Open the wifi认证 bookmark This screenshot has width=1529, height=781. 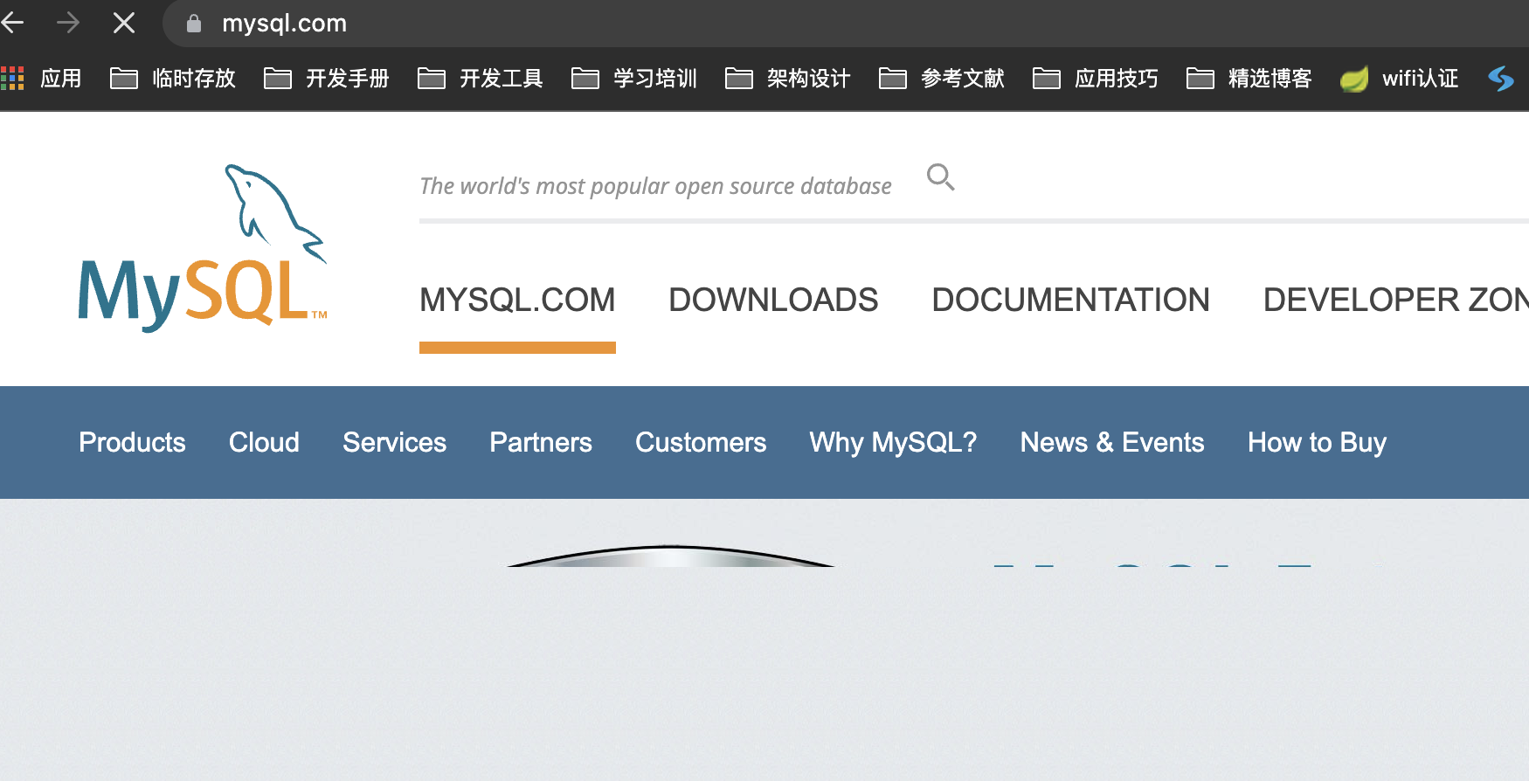coord(1400,79)
